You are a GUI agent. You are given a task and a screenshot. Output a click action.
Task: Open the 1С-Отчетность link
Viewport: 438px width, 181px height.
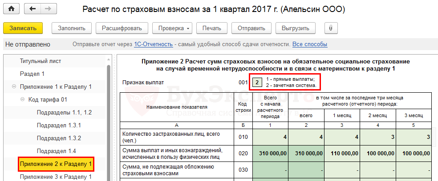(x=153, y=44)
